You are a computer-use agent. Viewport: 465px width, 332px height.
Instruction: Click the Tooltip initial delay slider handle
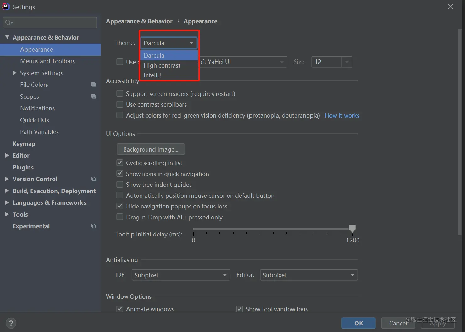[352, 229]
